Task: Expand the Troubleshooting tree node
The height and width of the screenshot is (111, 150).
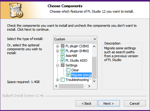Action: tap(57, 80)
